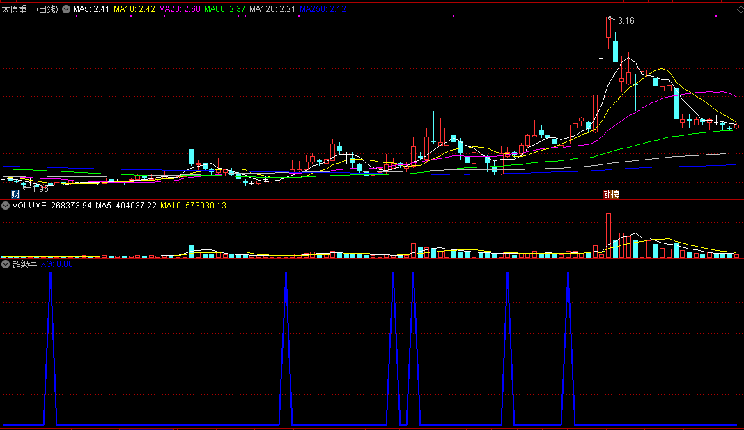This screenshot has width=744, height=430.
Task: Open the 涨榜 event marker
Action: tap(611, 194)
